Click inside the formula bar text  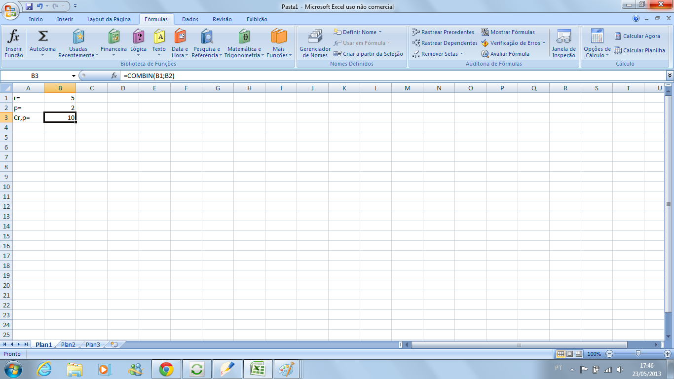(x=149, y=76)
